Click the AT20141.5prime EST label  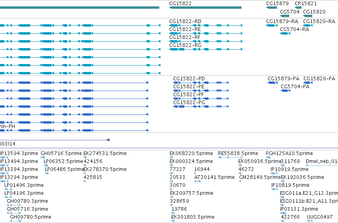[214, 177]
